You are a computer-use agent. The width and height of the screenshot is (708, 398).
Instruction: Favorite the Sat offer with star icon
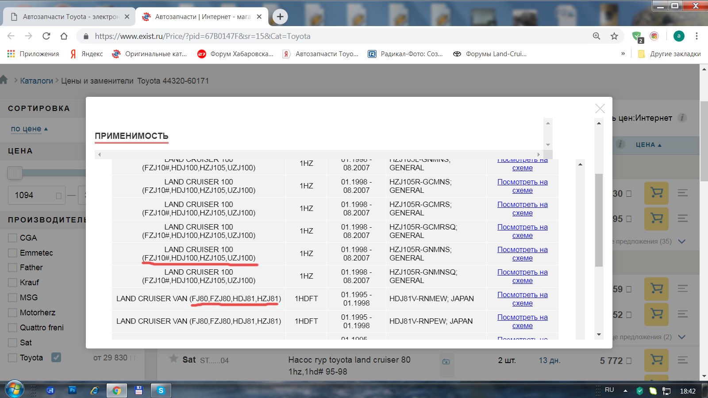[x=173, y=358]
